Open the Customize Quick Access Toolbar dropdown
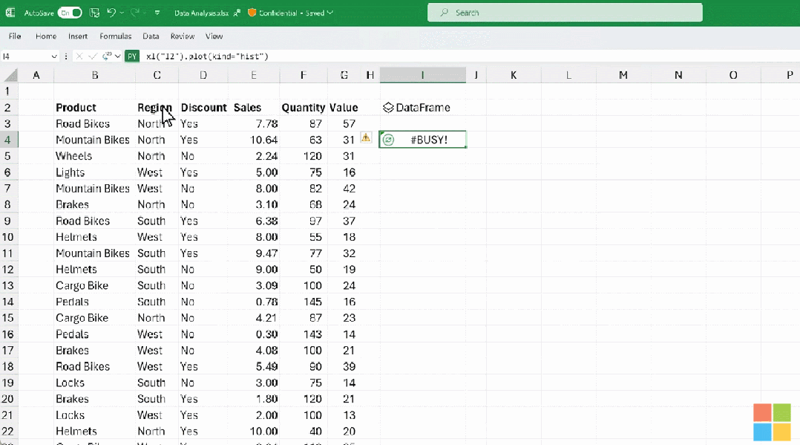The image size is (800, 445). (157, 13)
